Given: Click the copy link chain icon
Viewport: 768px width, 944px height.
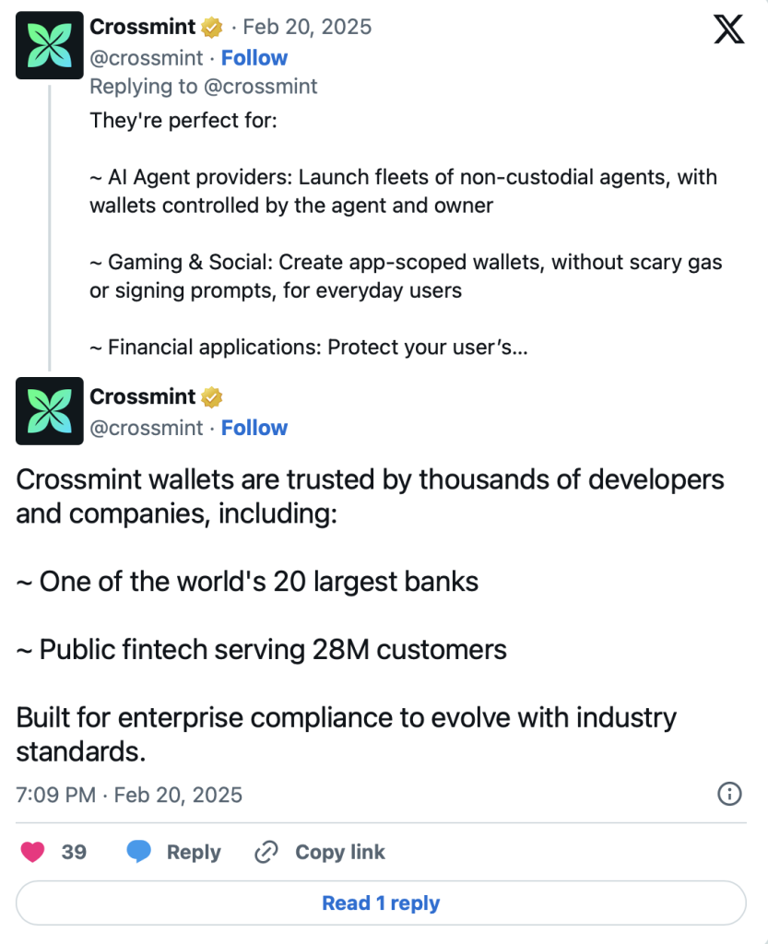Looking at the screenshot, I should (x=266, y=852).
